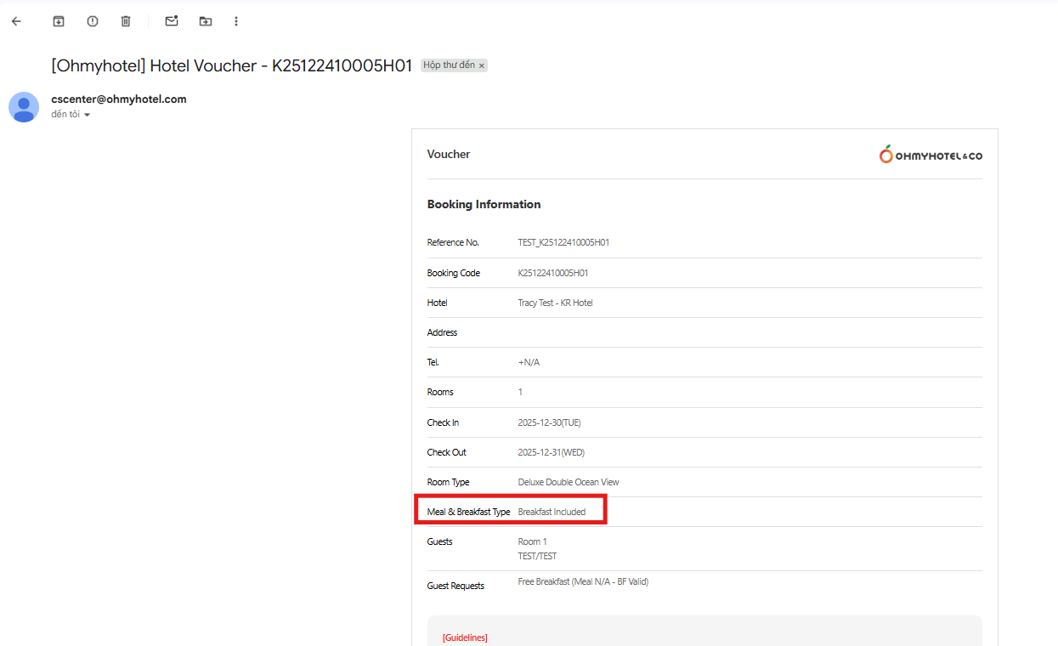Select 'Room 1' under Guests
Image resolution: width=1058 pixels, height=646 pixels.
coord(533,541)
